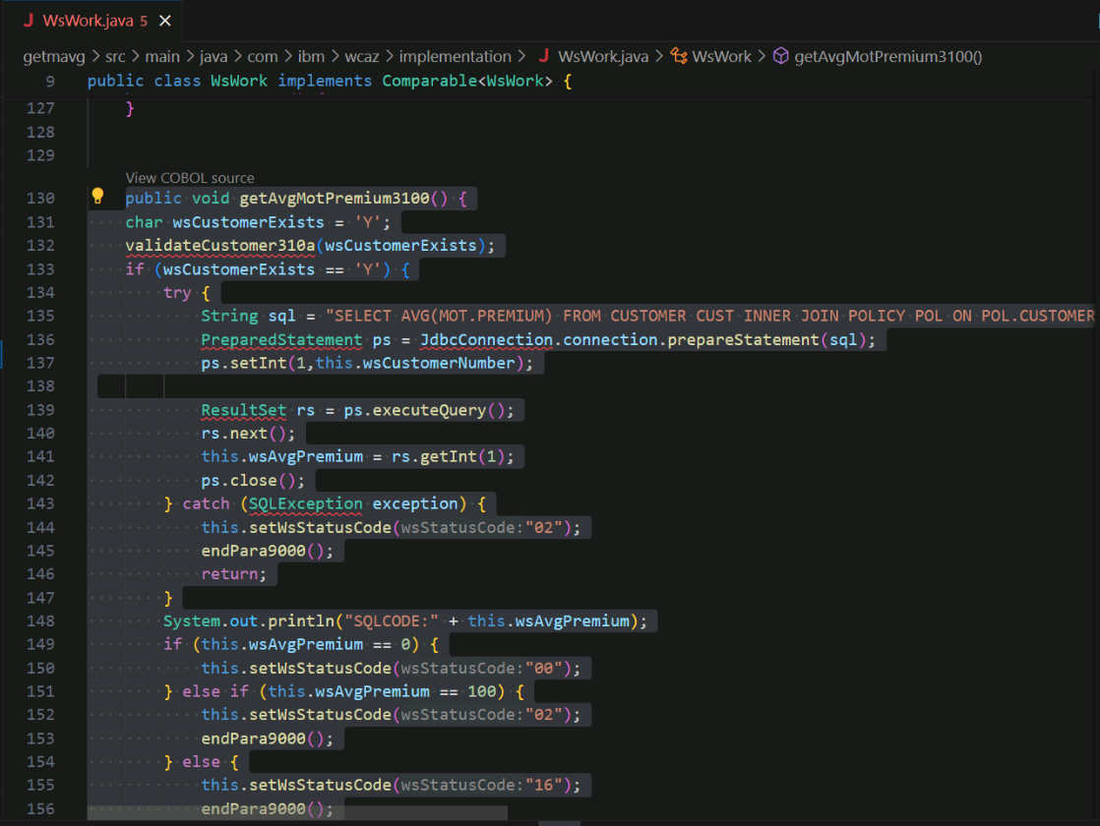Open the implementation breadcrumb segment

(x=456, y=57)
